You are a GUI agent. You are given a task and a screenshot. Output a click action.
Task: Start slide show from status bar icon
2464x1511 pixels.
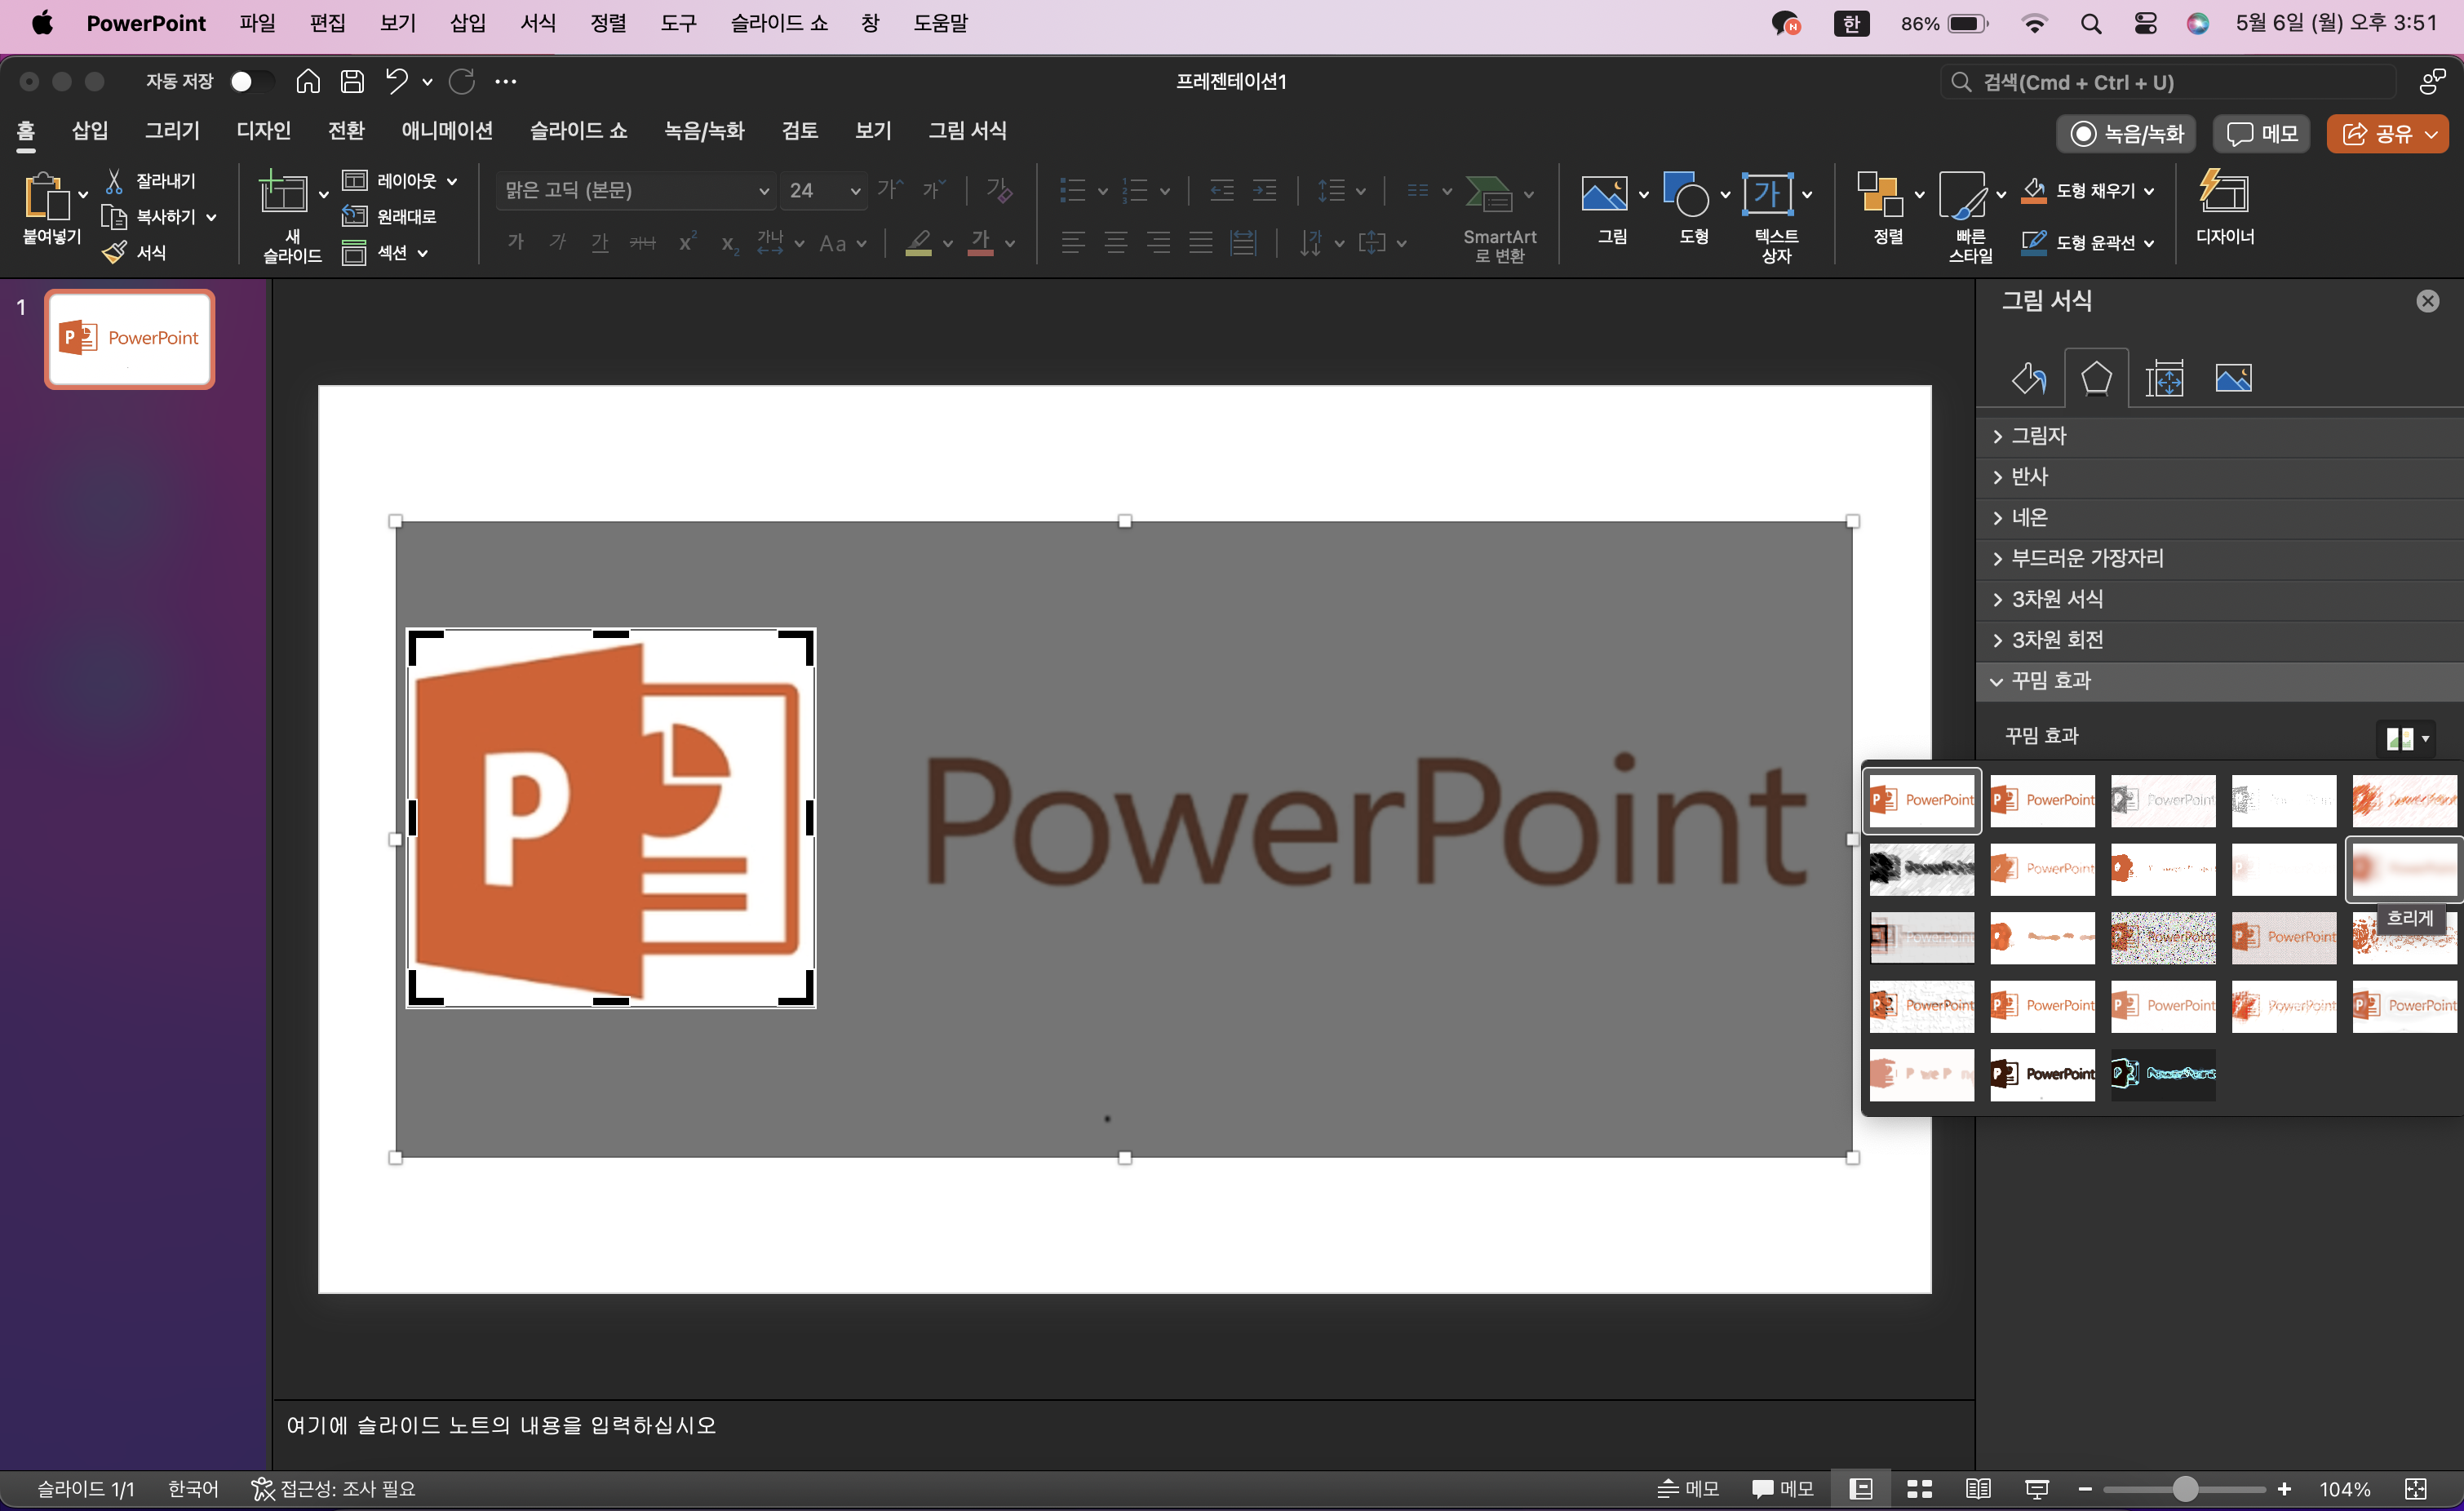tap(2037, 1488)
